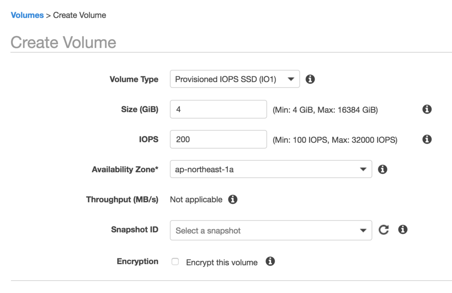This screenshot has width=452, height=293.
Task: Refresh the snapshot list
Action: coord(384,230)
